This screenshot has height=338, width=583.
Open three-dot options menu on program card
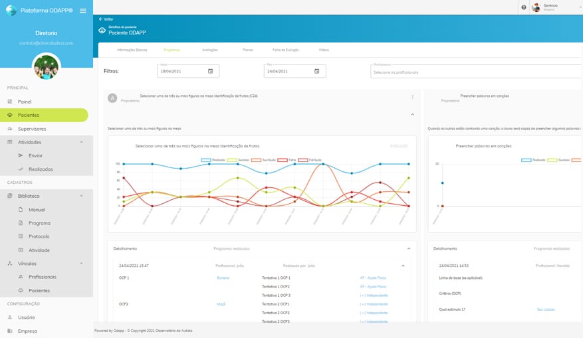click(x=412, y=97)
